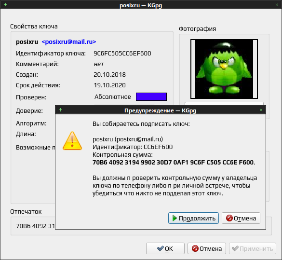
Task: Click expiry date value 19.10.2020
Action: (110, 85)
